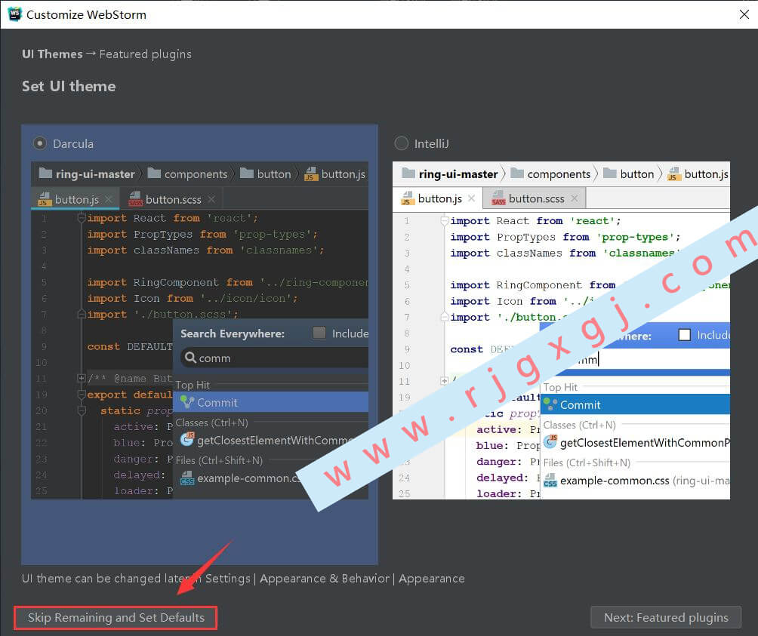
Task: Close the Customize WebStorm dialog
Action: (744, 14)
